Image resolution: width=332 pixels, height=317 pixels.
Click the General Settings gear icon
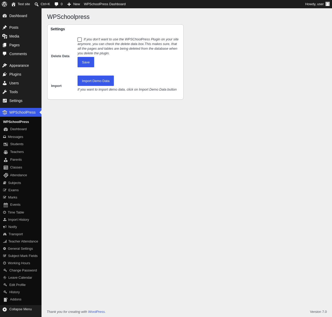point(4,249)
